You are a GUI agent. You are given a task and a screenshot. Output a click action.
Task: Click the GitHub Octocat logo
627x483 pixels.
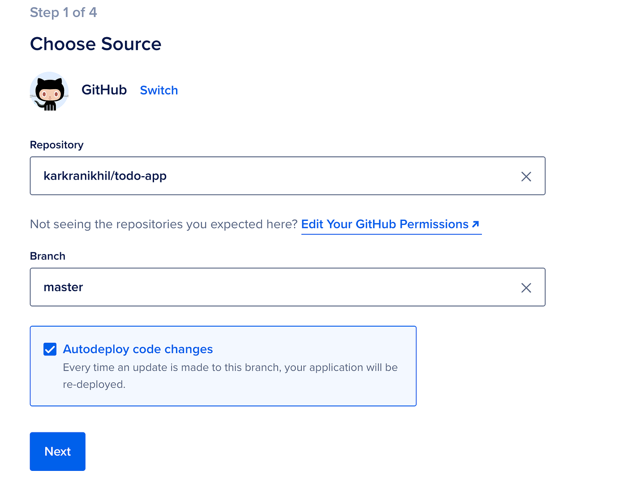coord(49,91)
